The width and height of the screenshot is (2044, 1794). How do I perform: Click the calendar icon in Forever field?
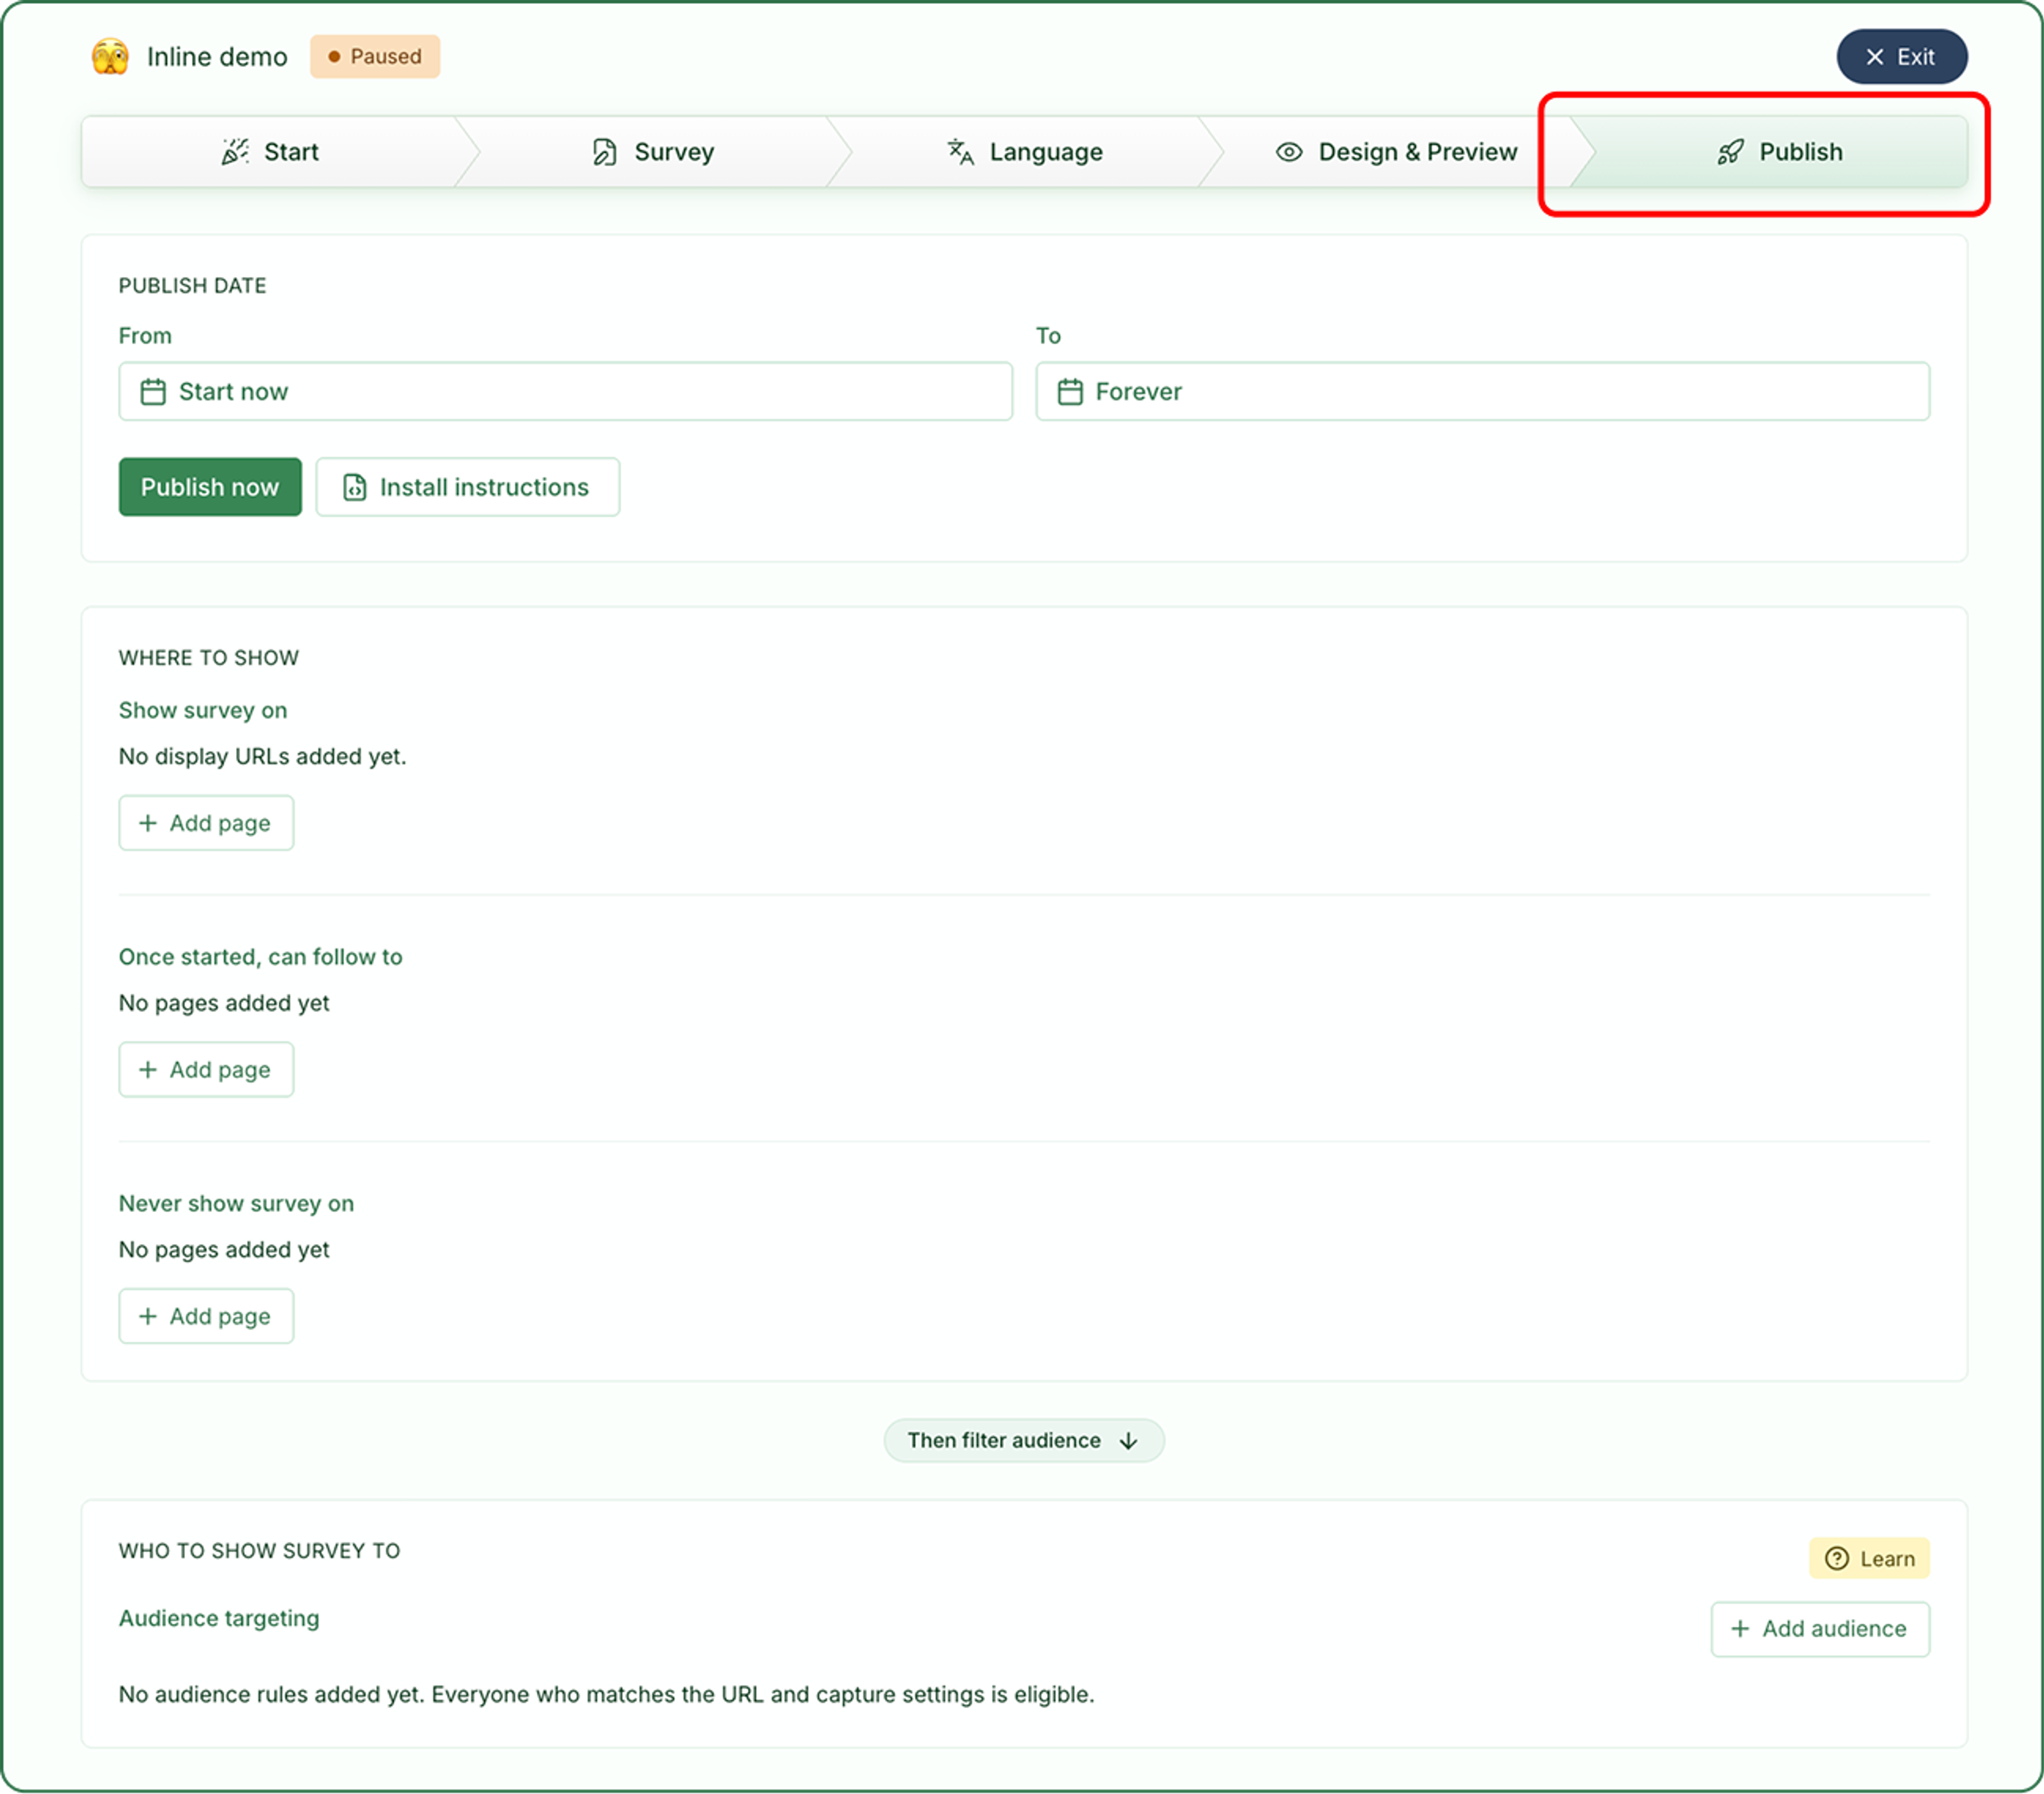pos(1070,392)
